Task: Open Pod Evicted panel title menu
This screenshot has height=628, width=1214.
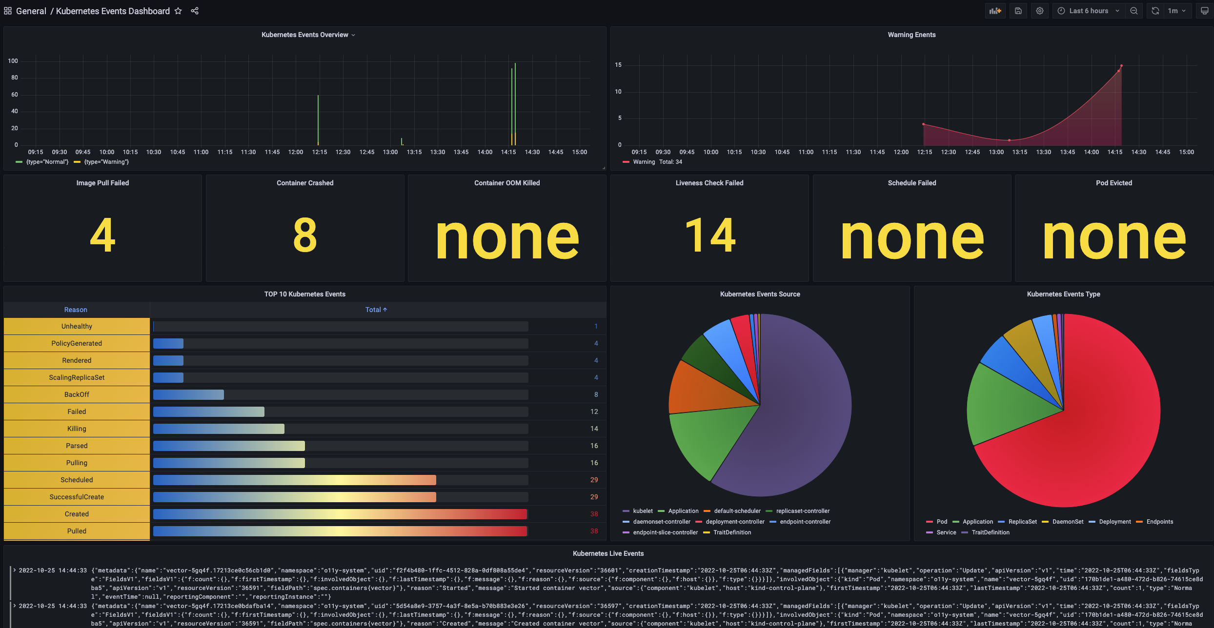Action: pos(1114,183)
